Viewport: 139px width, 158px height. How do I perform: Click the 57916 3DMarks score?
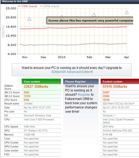click(115, 87)
